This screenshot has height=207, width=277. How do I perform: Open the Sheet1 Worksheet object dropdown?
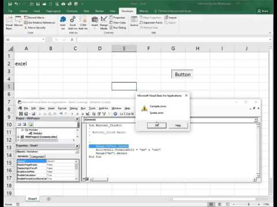[77, 152]
